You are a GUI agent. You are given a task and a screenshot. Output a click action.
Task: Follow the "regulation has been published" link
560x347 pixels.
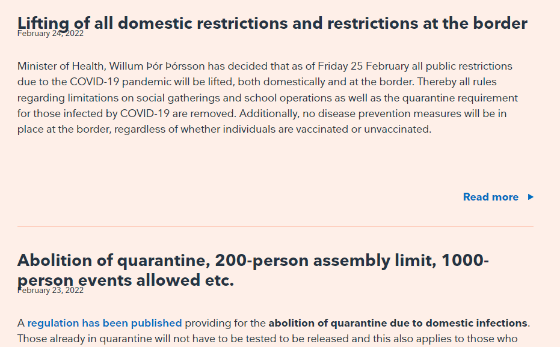coord(104,323)
